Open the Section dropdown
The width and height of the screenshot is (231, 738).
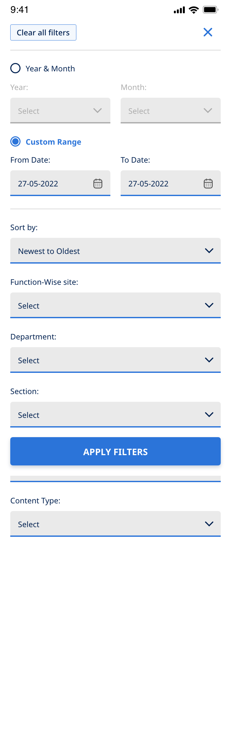coord(116,415)
